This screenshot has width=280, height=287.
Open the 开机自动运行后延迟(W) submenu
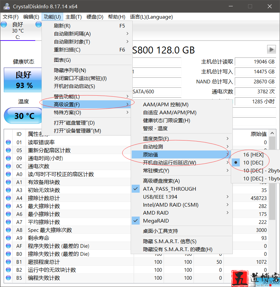pos(182,162)
